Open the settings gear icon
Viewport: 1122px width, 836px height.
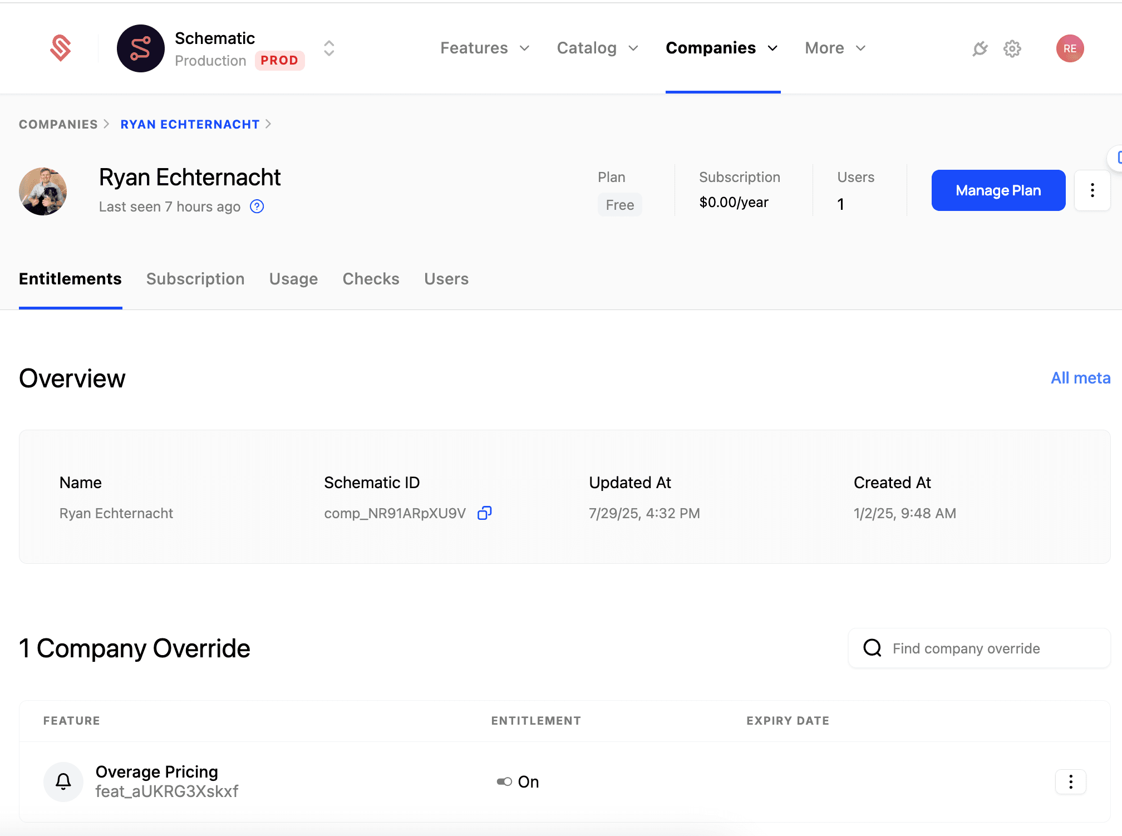(x=1012, y=49)
